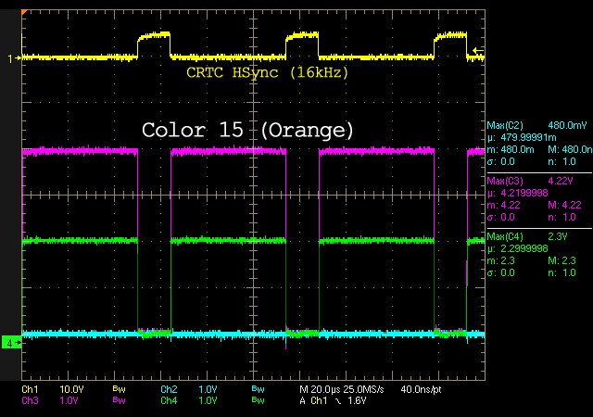This screenshot has width=593, height=417.
Task: Select the Ch2 channel label
Action: tap(168, 390)
